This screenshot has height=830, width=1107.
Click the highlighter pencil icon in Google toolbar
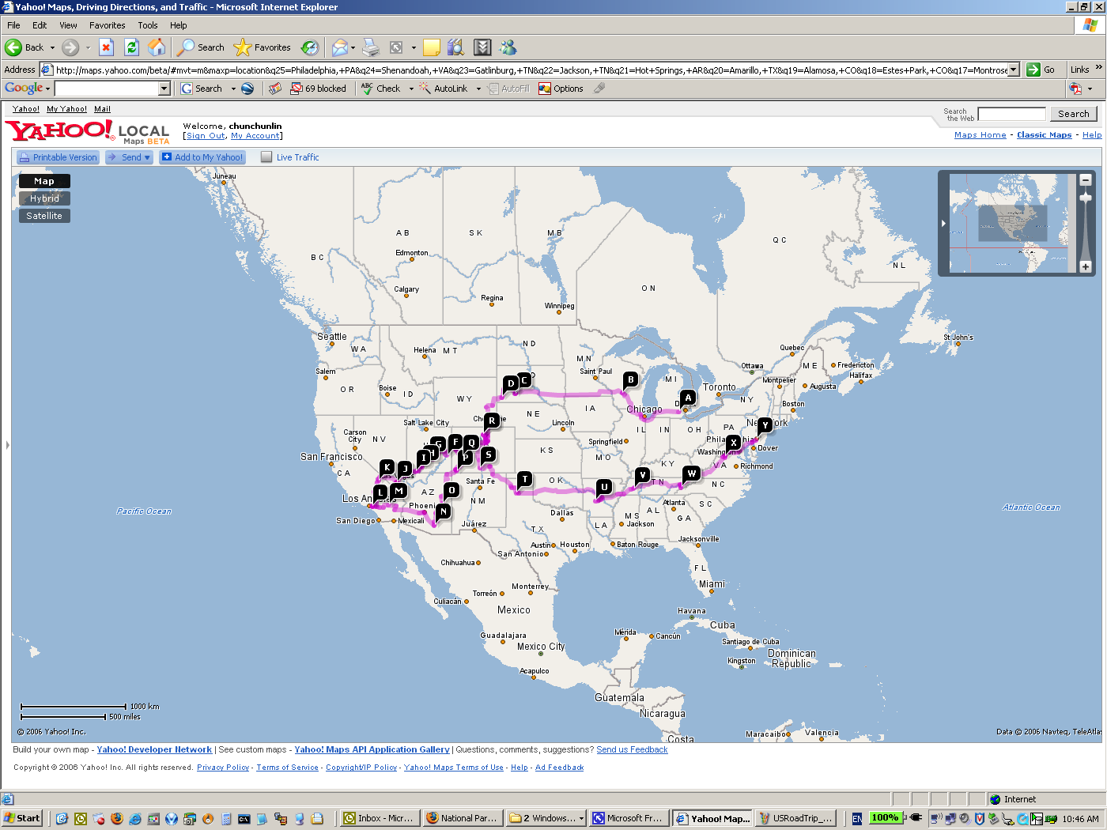599,89
